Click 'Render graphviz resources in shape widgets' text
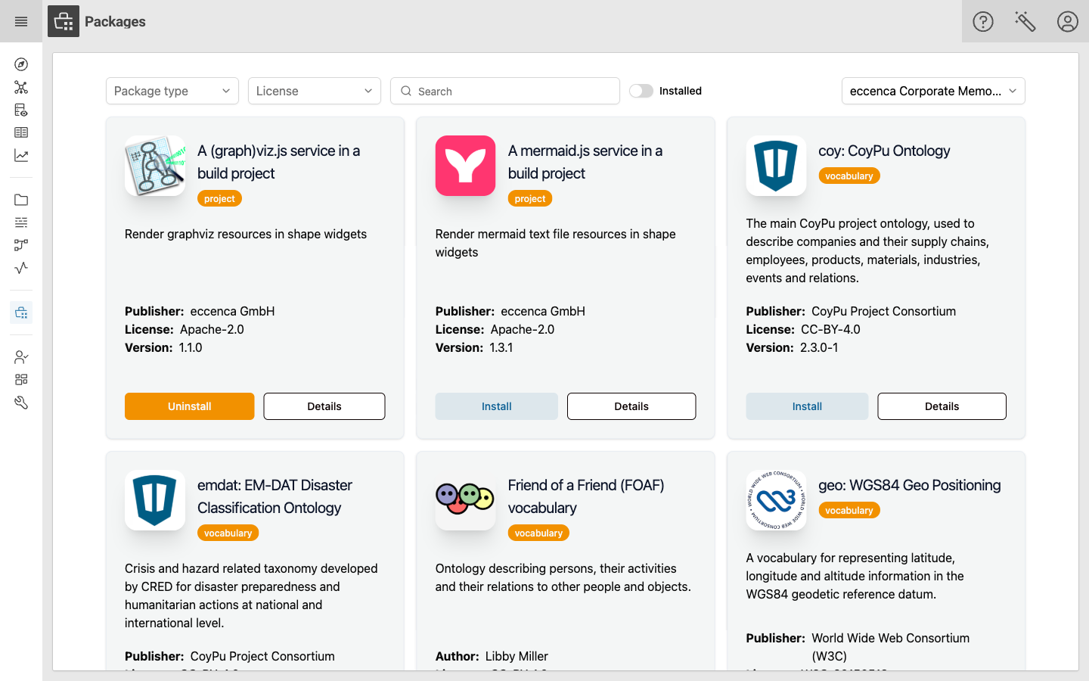 point(246,234)
